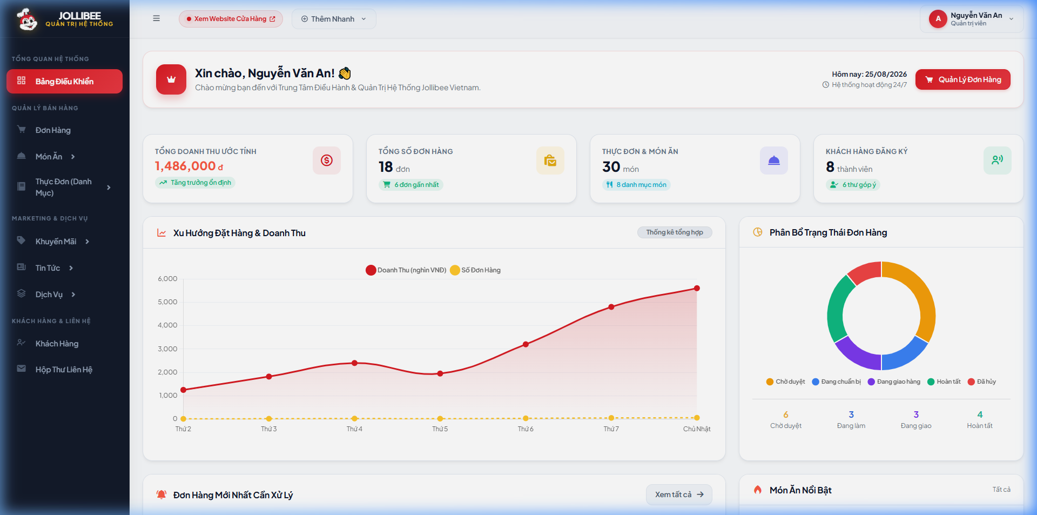Click the cart icon next to Đơn Hàng

tap(22, 130)
